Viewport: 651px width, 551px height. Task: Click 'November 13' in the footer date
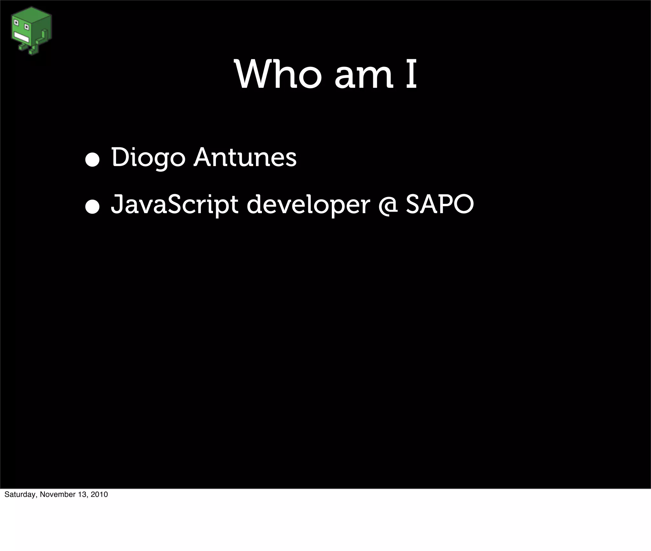(x=63, y=494)
